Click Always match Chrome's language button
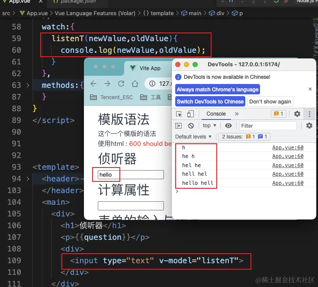318x287 pixels. tap(217, 90)
